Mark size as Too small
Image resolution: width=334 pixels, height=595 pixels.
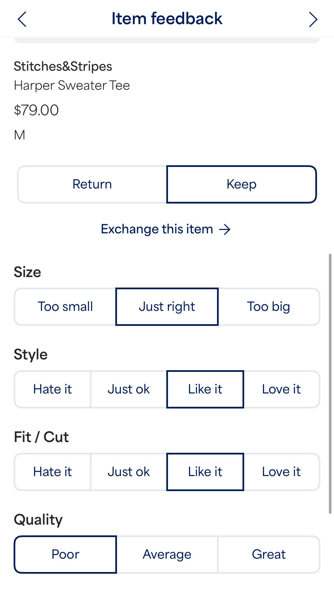tap(65, 307)
